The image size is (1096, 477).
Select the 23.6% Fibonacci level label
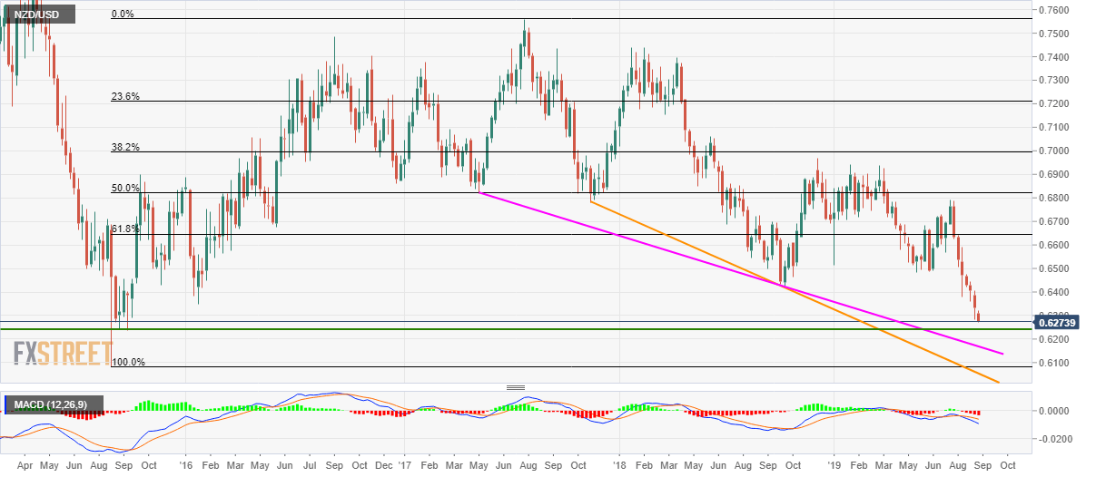(x=124, y=96)
